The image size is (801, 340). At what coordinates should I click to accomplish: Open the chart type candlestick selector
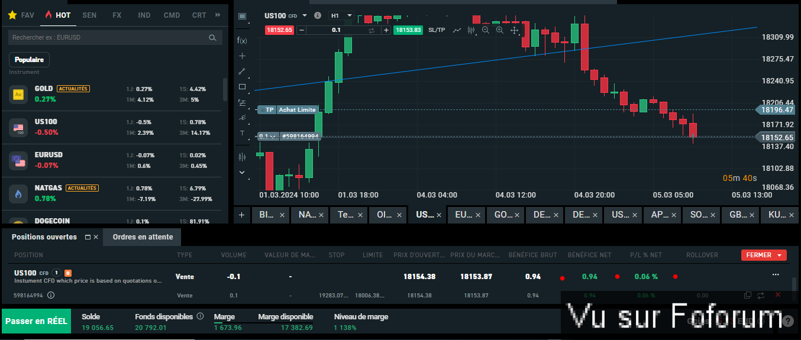coord(471,30)
